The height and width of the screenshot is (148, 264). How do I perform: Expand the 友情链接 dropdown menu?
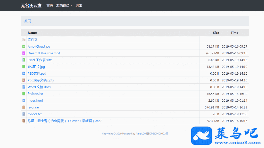(x=64, y=5)
